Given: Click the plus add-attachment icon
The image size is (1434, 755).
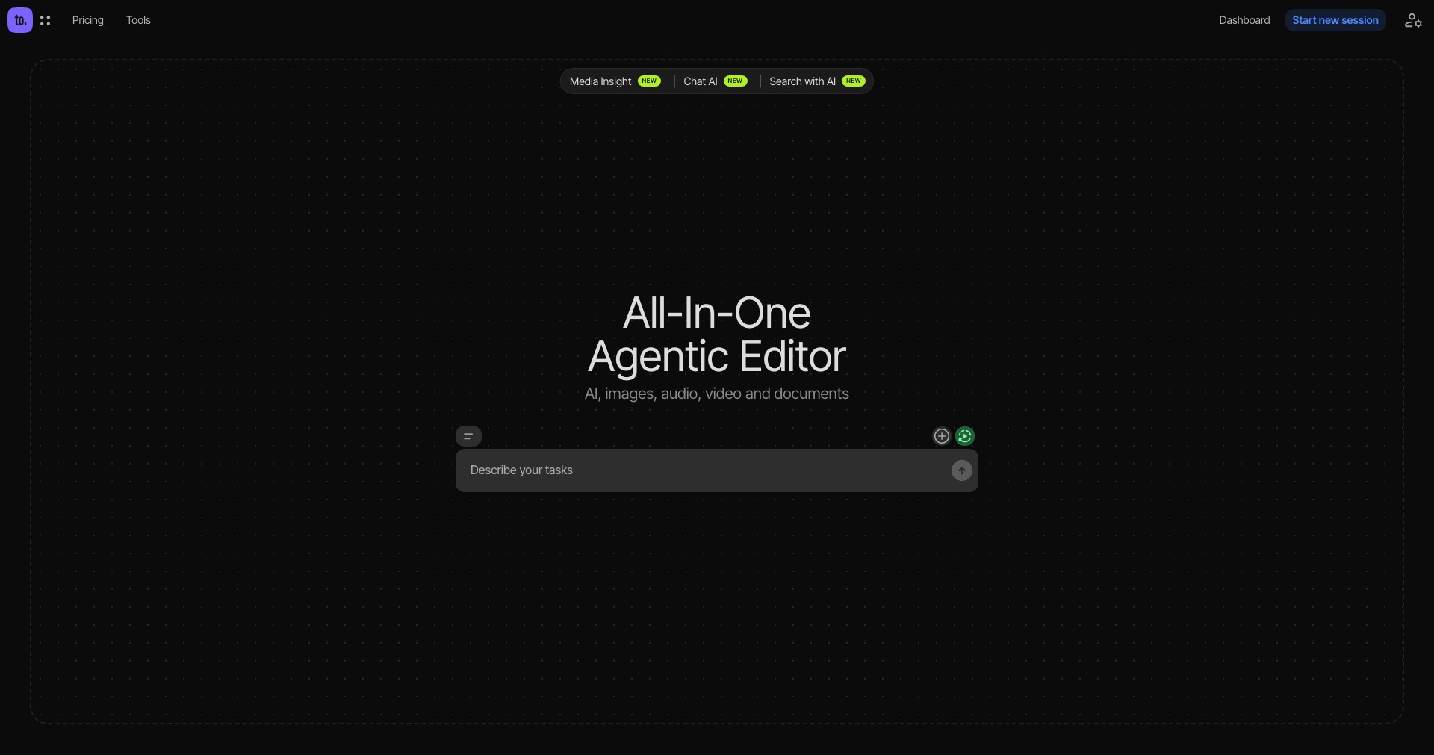Looking at the screenshot, I should click(x=942, y=436).
